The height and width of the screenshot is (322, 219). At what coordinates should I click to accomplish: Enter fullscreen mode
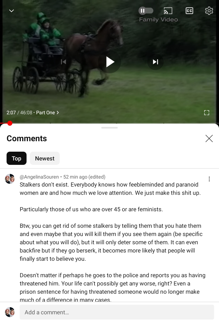tap(207, 113)
